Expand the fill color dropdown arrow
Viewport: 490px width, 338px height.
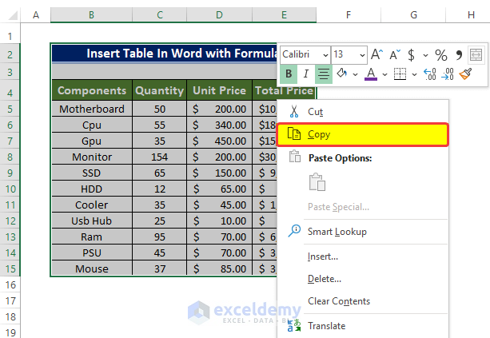click(x=353, y=74)
